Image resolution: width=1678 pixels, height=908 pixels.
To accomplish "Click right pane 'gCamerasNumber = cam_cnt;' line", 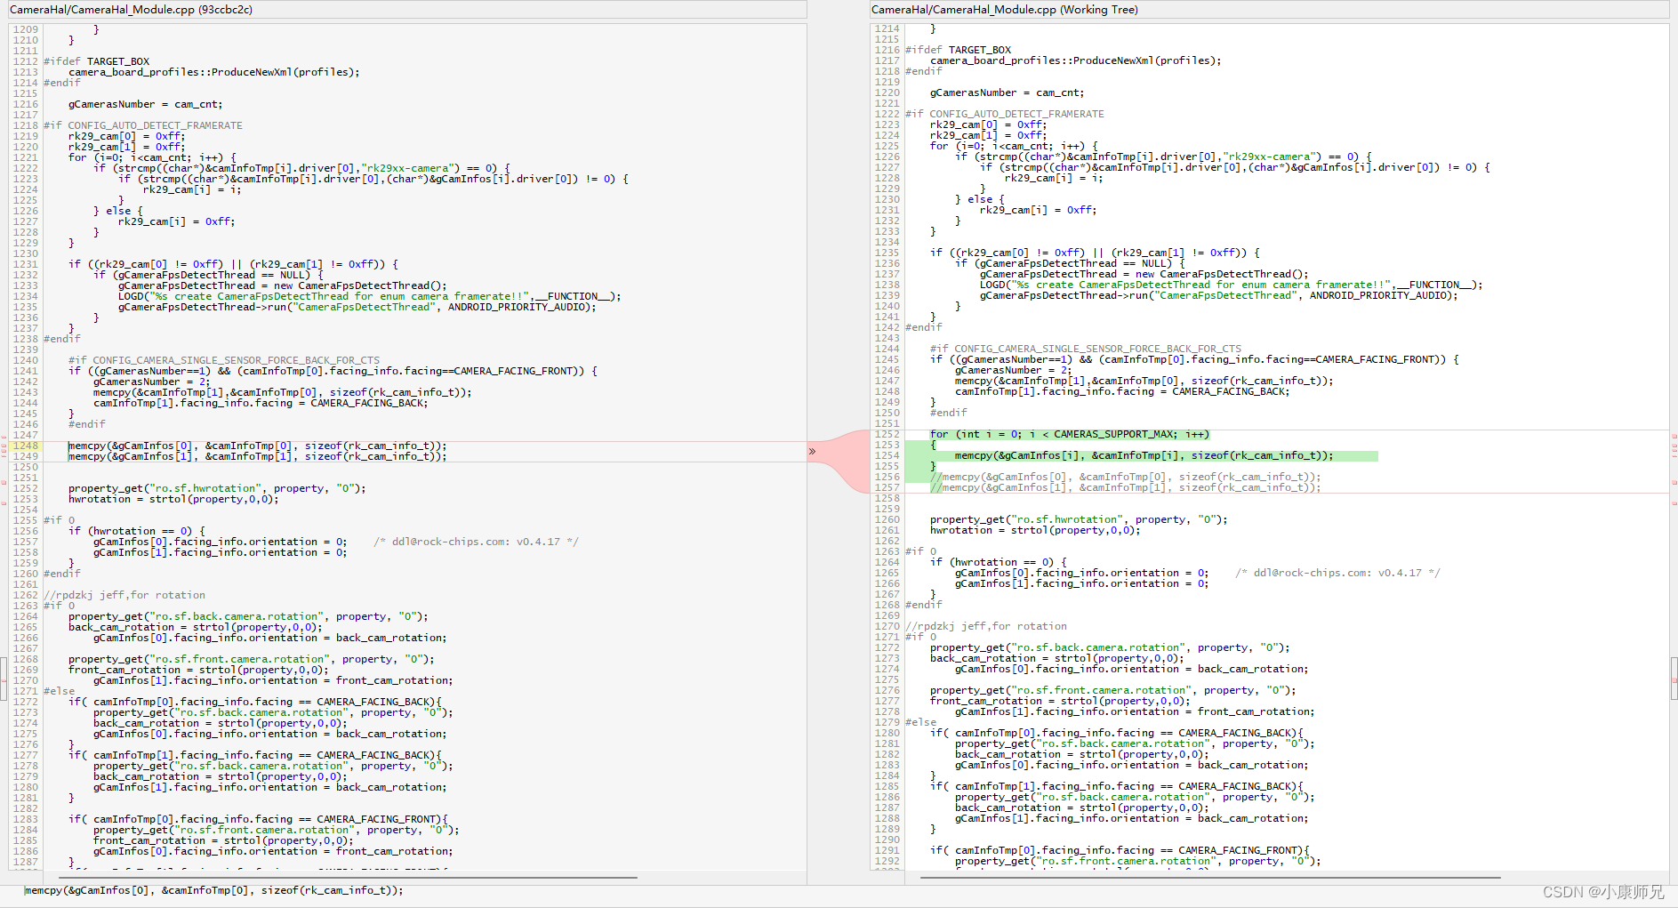I will click(1008, 92).
